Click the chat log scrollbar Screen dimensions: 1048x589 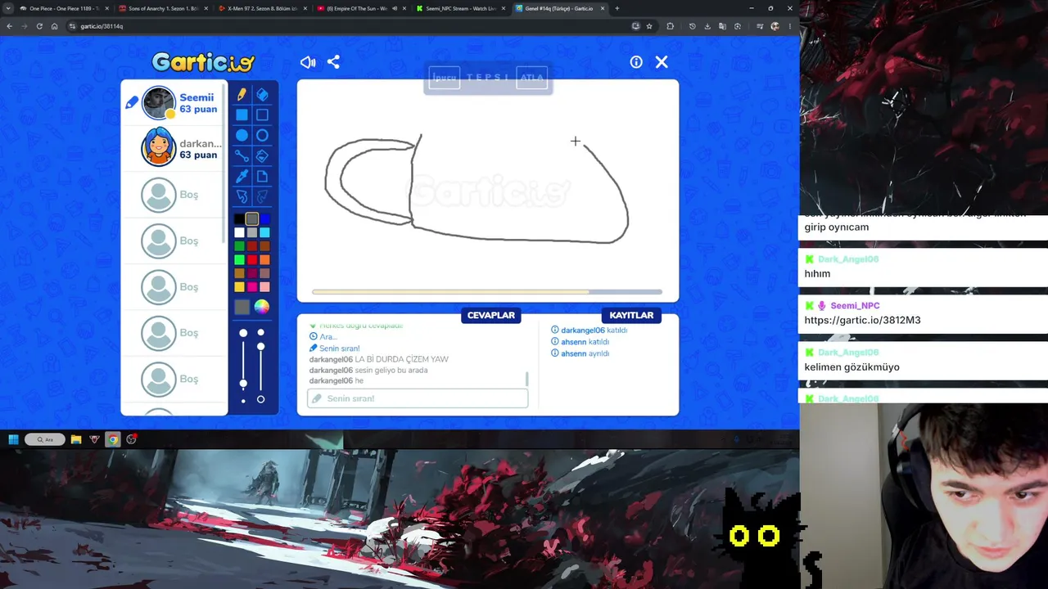point(526,379)
